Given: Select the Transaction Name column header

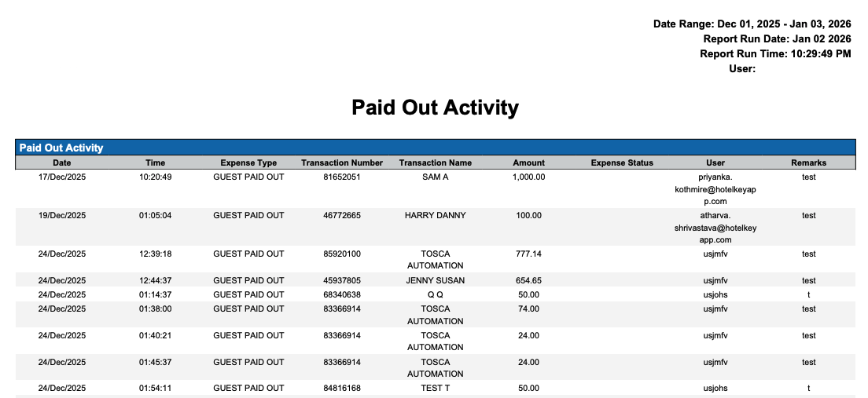Looking at the screenshot, I should (435, 162).
